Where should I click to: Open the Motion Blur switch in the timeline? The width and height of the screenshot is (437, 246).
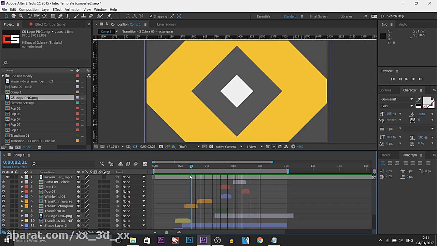pyautogui.click(x=99, y=172)
